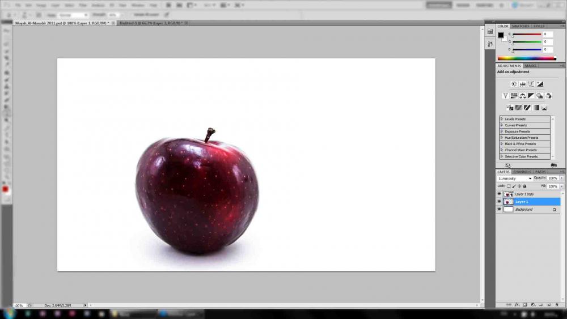Add an Invert adjustment

(x=510, y=108)
